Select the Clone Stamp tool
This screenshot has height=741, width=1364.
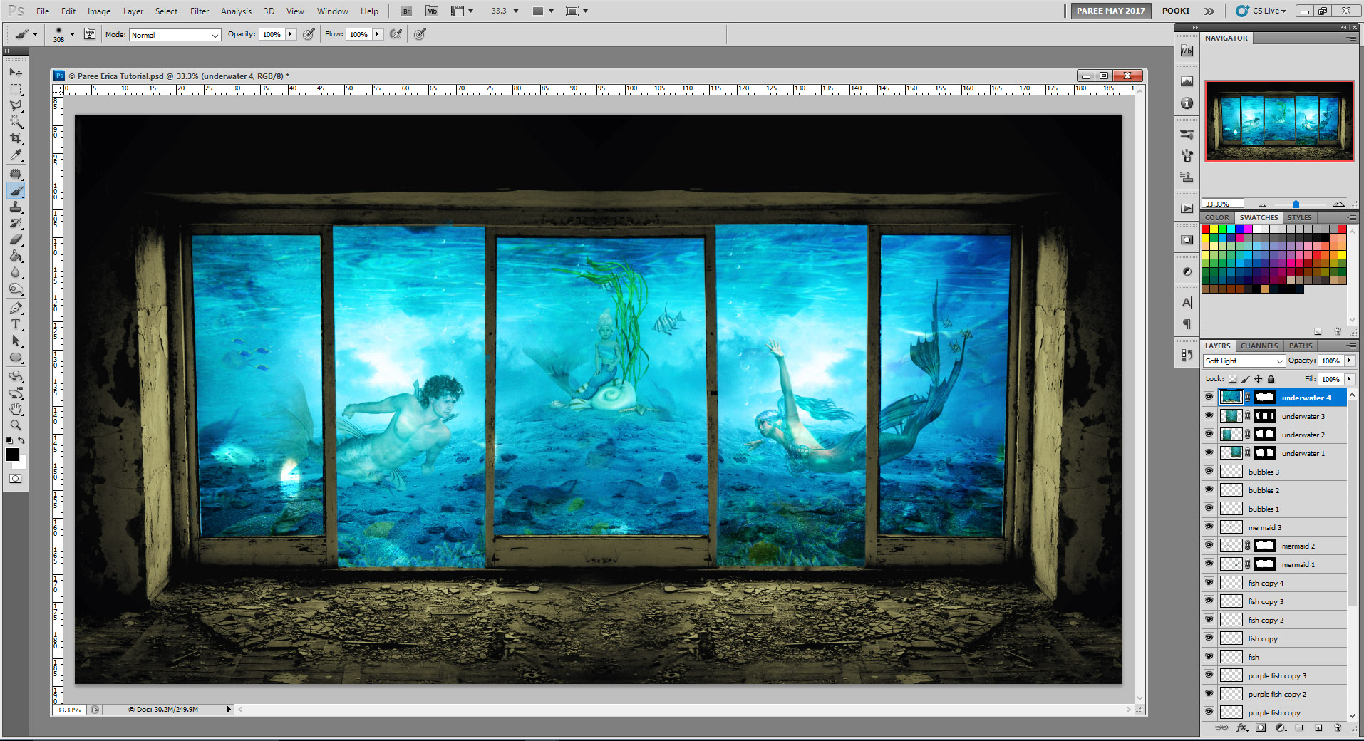(x=14, y=207)
